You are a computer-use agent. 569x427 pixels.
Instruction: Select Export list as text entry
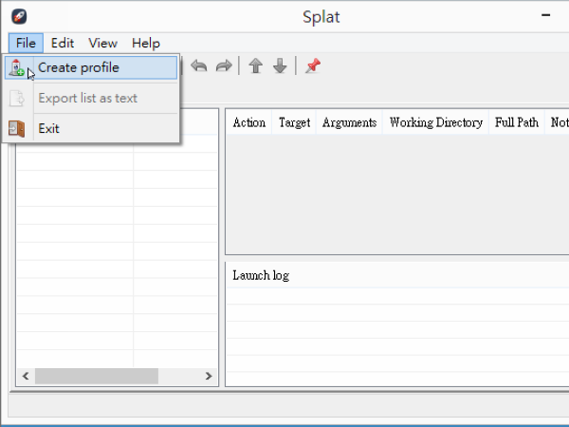coord(91,98)
